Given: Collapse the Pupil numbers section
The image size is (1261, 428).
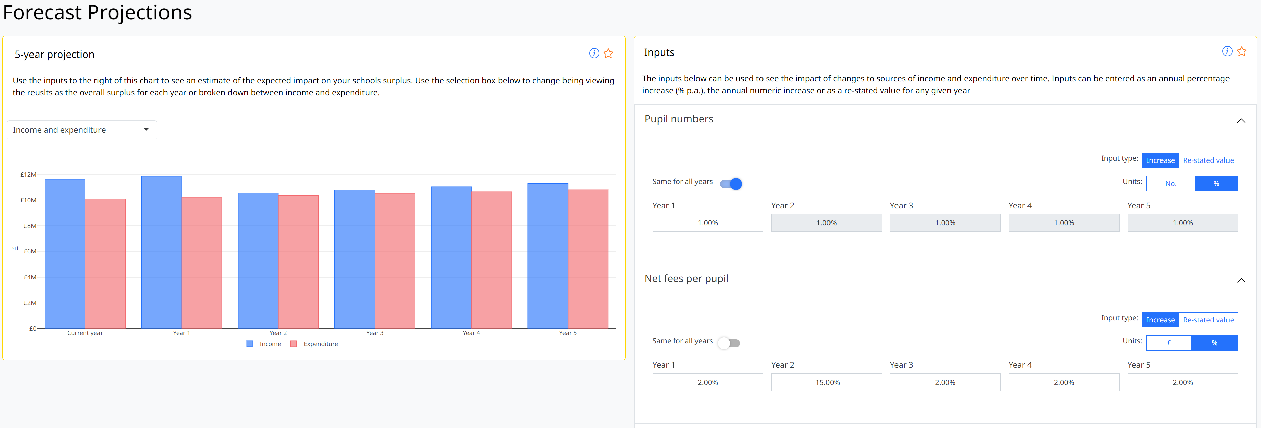Looking at the screenshot, I should click(1241, 121).
